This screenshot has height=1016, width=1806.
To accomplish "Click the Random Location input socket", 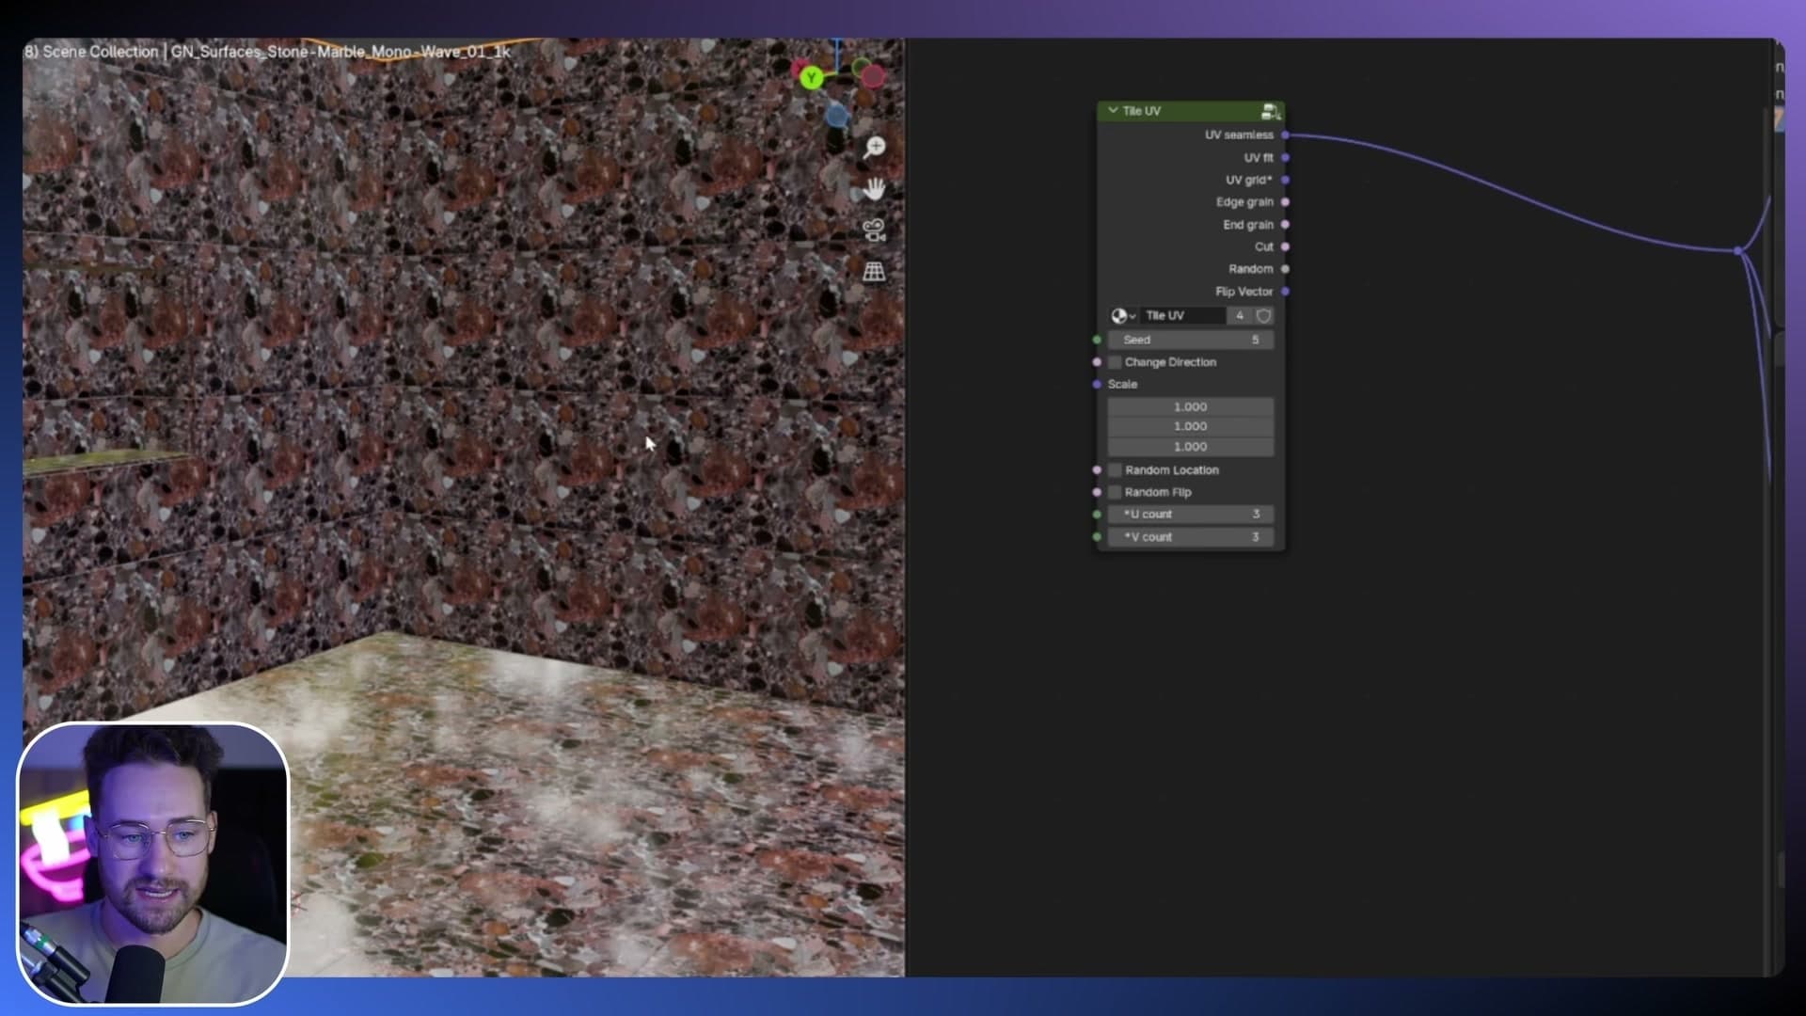I will (x=1097, y=469).
